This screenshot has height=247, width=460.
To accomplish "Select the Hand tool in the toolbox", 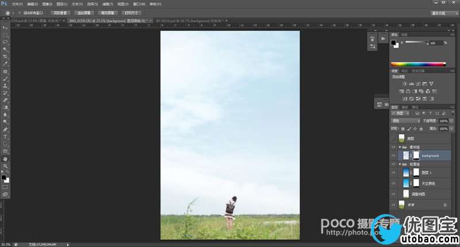I will click(5, 159).
